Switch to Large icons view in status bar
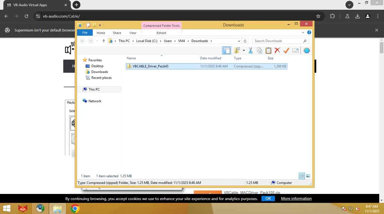The height and width of the screenshot is (214, 384). (x=308, y=176)
